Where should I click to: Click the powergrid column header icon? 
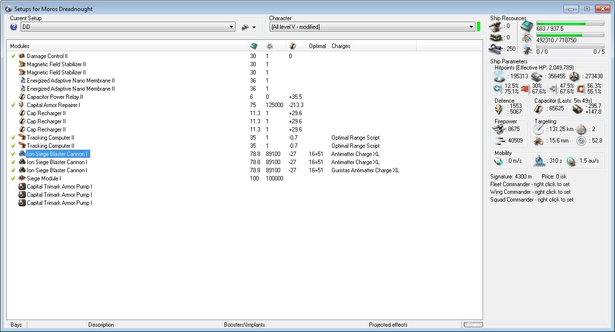click(270, 46)
